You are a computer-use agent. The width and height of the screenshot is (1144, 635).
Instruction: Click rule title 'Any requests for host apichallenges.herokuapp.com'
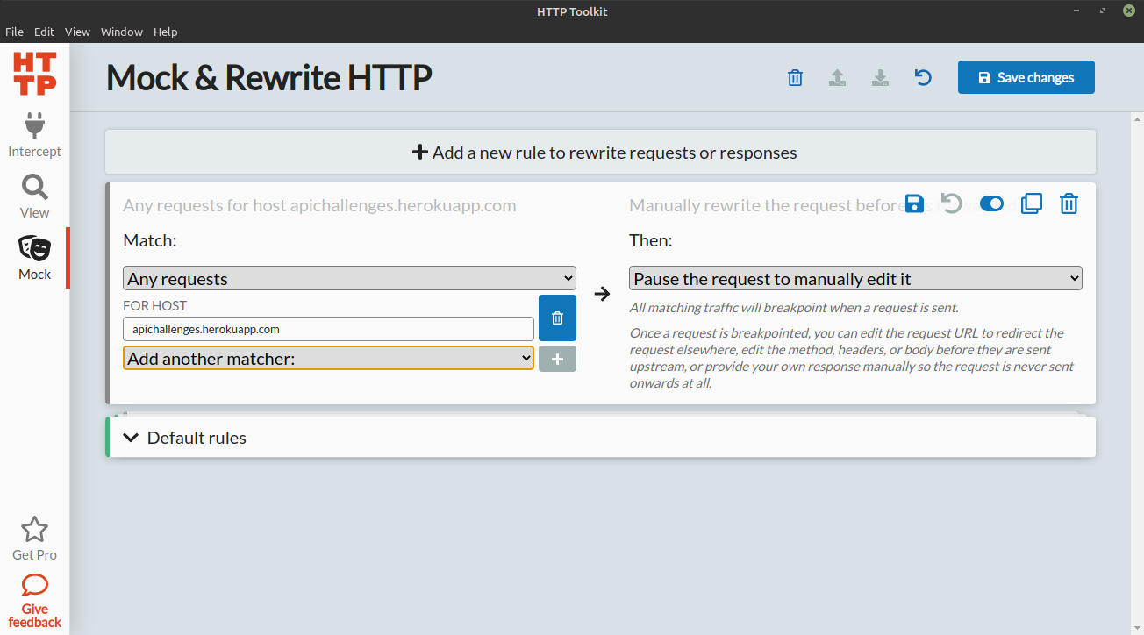tap(319, 205)
